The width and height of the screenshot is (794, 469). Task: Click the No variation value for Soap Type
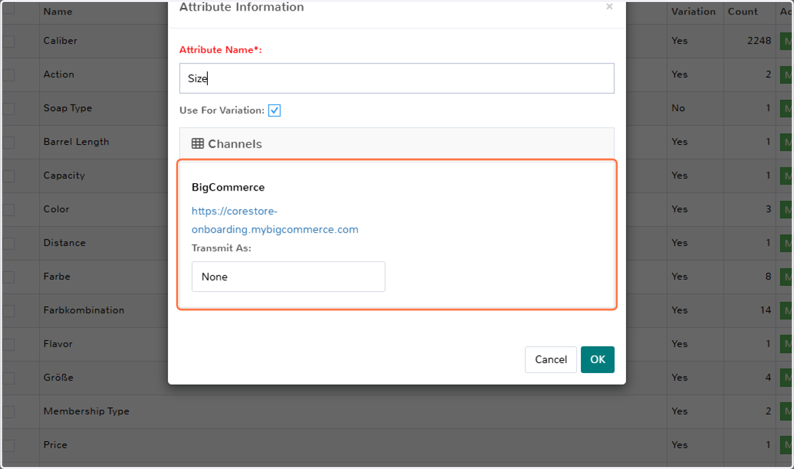click(678, 108)
